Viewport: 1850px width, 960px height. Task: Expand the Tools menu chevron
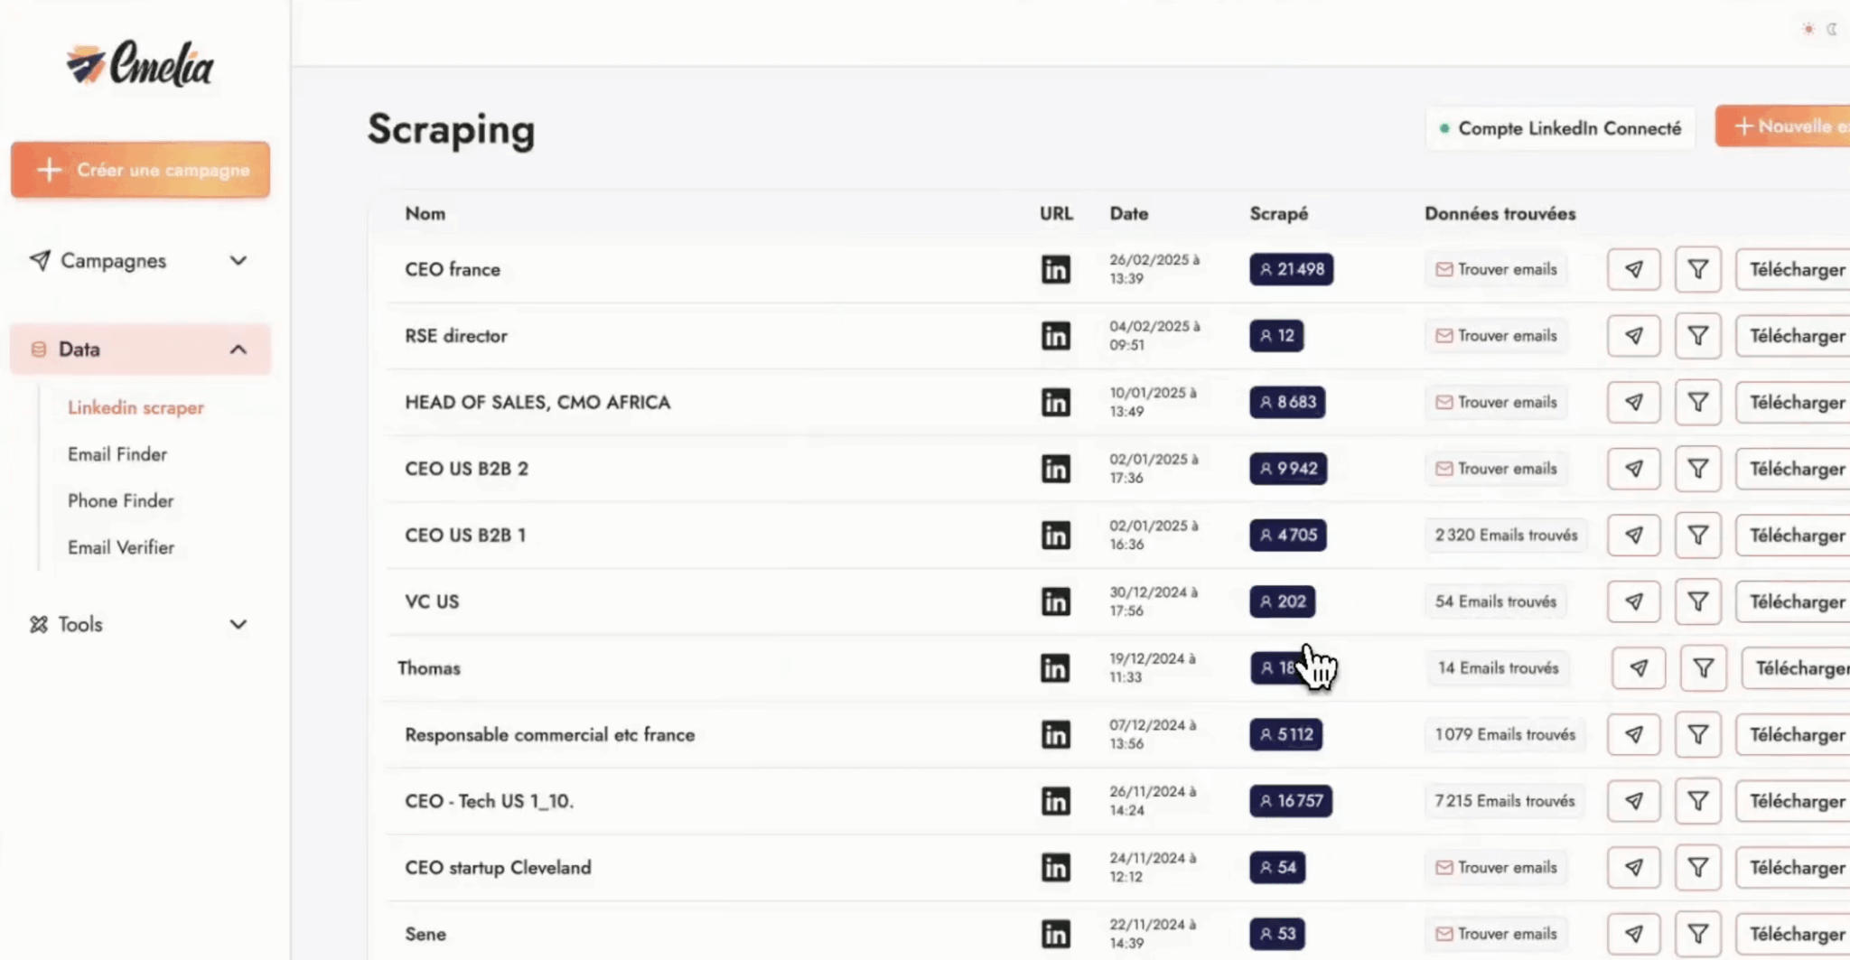pos(238,625)
